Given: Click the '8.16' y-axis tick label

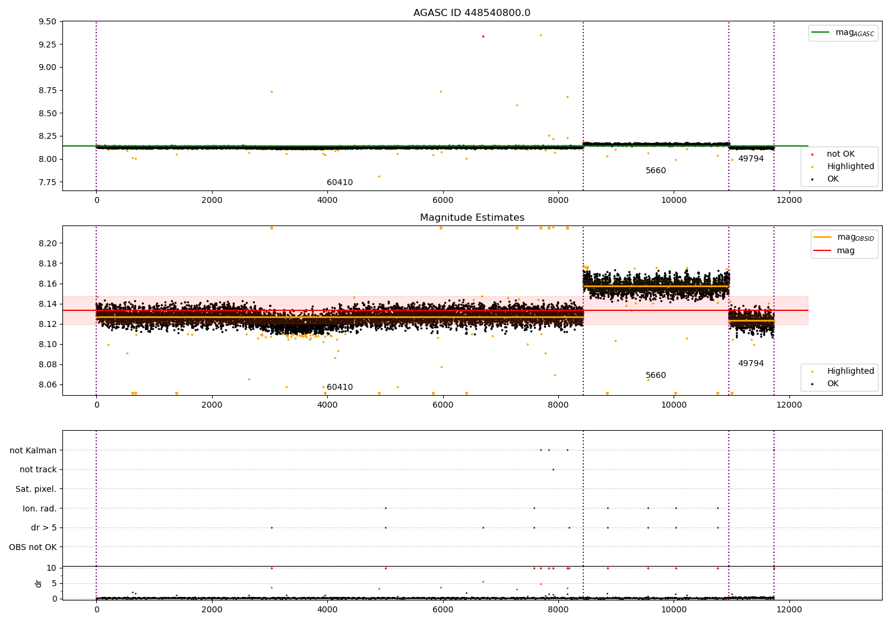Looking at the screenshot, I should click(x=48, y=284).
